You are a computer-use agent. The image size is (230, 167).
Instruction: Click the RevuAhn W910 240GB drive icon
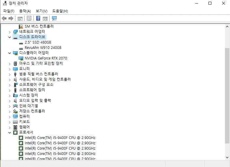(x=21, y=48)
